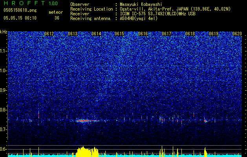
Task: Click the 0613 time marker
Action: 73,34
